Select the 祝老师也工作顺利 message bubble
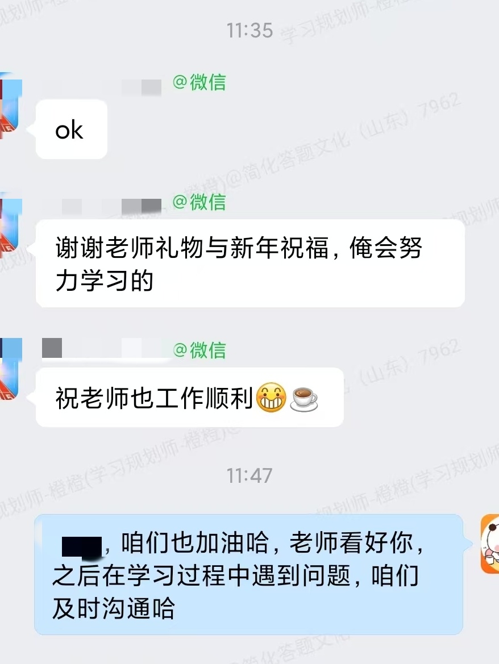The image size is (499, 664). tap(189, 397)
